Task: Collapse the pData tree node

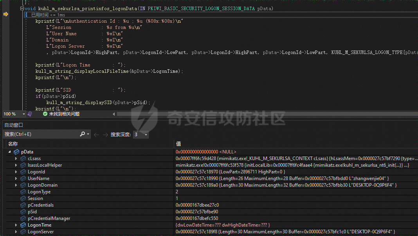Action: coord(10,152)
